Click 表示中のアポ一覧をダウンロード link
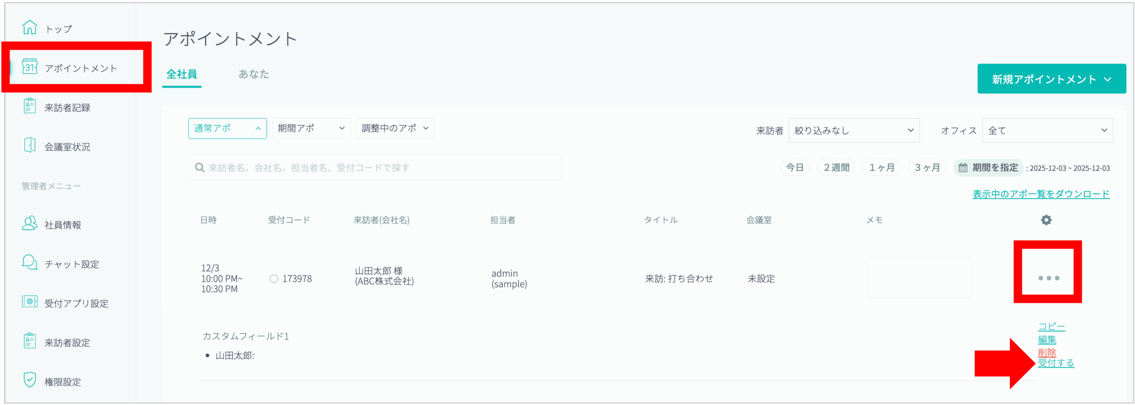Viewport: 1135px width, 405px height. click(x=1041, y=194)
